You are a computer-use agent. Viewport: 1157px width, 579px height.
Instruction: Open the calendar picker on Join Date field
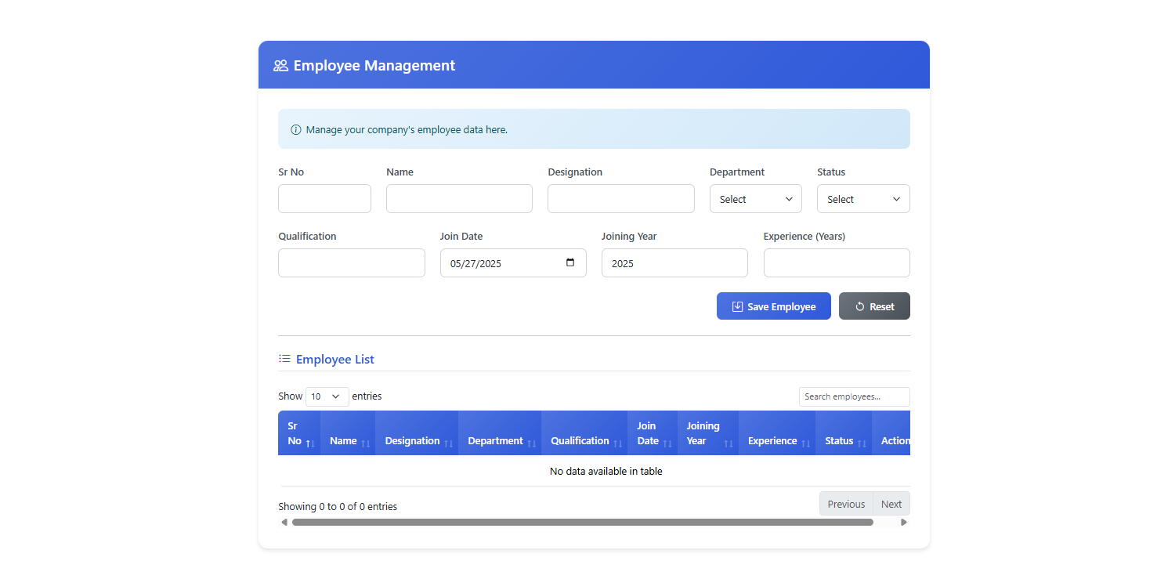569,262
